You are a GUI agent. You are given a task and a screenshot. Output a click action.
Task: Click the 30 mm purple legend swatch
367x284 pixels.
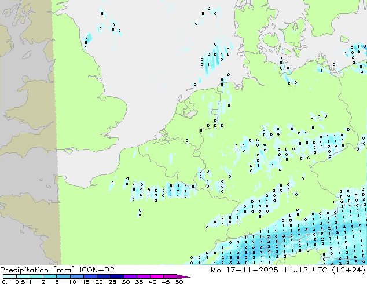pyautogui.click(x=130, y=276)
